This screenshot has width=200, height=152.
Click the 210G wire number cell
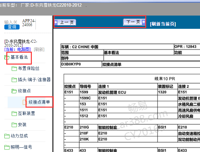point(89,127)
